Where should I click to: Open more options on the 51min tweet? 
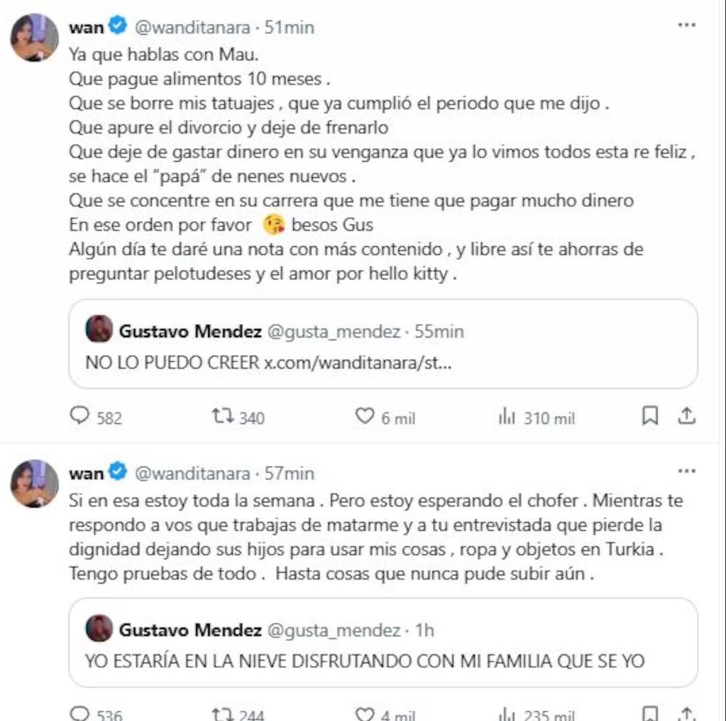coord(686,25)
